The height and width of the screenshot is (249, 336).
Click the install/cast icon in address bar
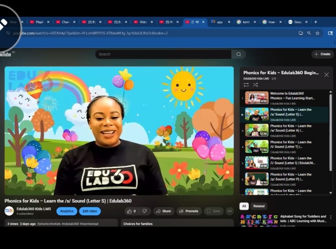(x=301, y=33)
